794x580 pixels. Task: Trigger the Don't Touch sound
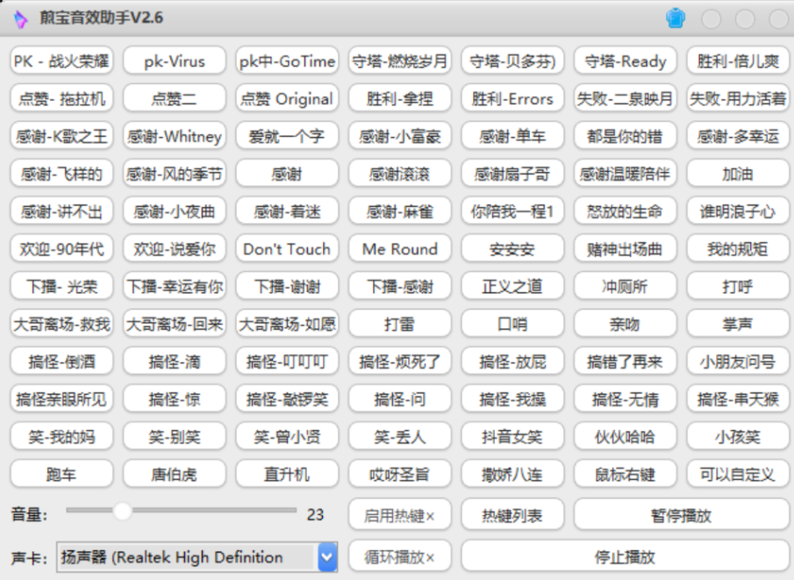[286, 248]
